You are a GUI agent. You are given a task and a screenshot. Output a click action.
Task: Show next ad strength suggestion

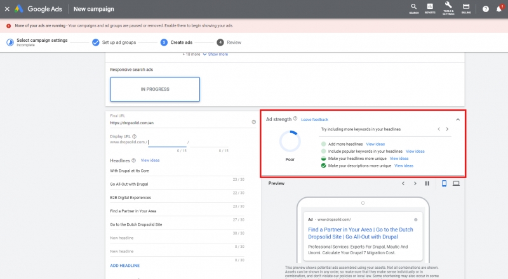coord(447,129)
